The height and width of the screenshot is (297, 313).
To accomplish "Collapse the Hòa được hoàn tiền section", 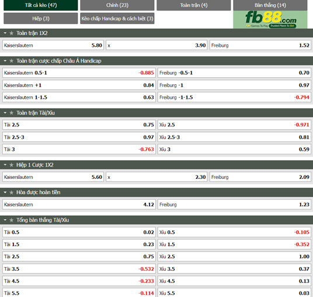I will [5, 192].
